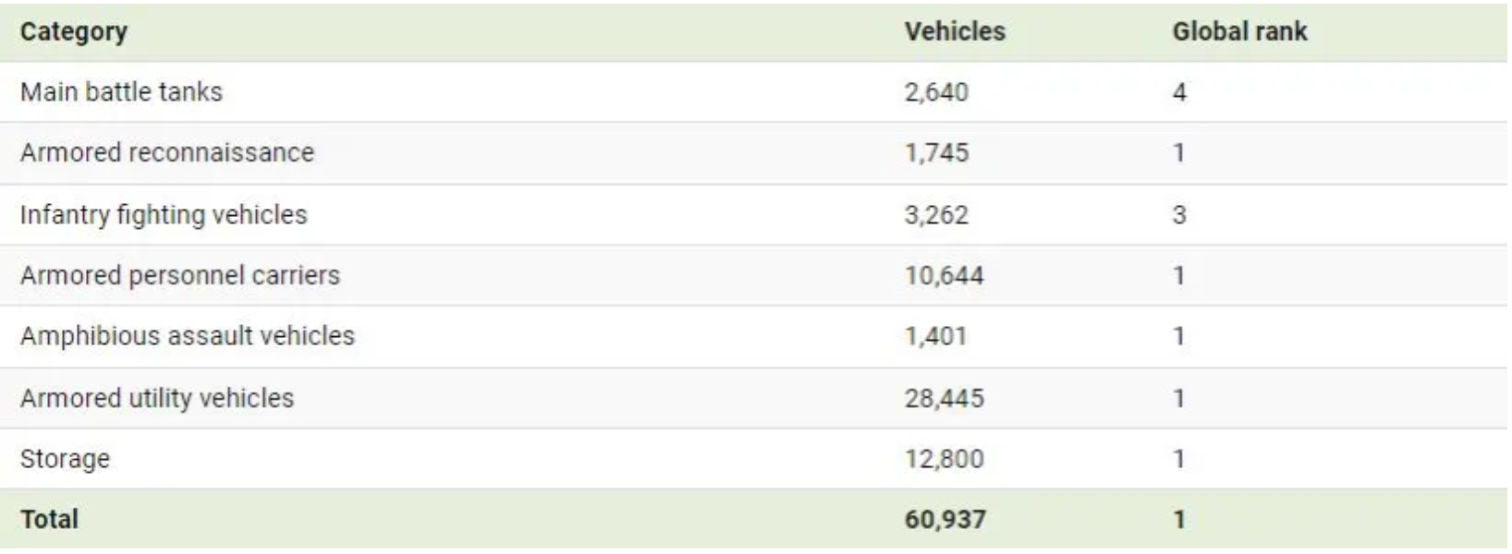Click the 28,445 vehicles value

click(944, 398)
